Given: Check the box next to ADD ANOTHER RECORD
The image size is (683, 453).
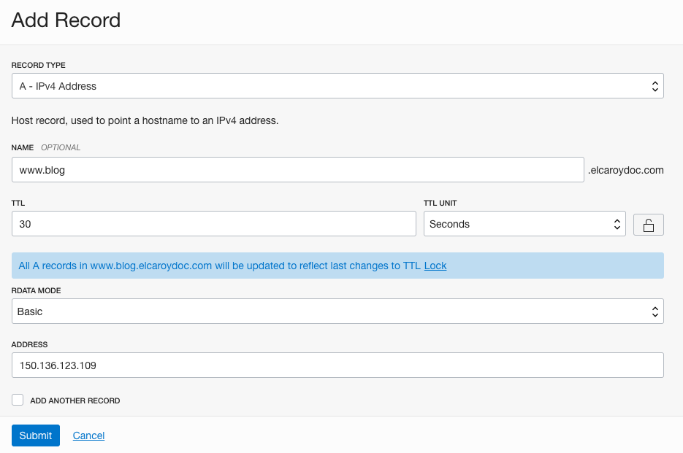Looking at the screenshot, I should point(17,399).
